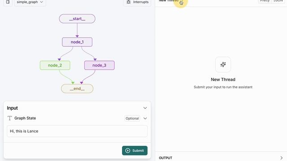Open the simple_graph selector dropdown
Viewport: 287px width, 161px height.
click(30, 2)
